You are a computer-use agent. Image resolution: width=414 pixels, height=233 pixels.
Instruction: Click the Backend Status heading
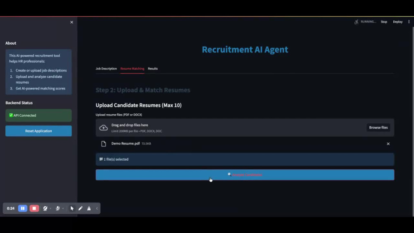[x=19, y=103]
